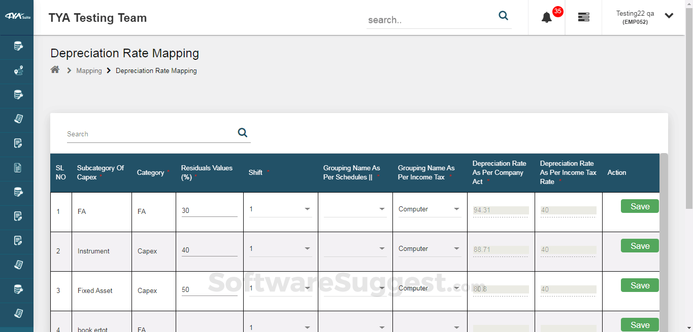The width and height of the screenshot is (693, 332).
Task: Open notifications via the bell icon
Action: [x=547, y=16]
